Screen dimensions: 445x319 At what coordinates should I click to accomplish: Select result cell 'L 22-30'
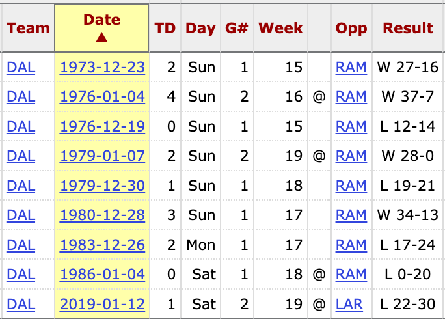click(x=408, y=304)
